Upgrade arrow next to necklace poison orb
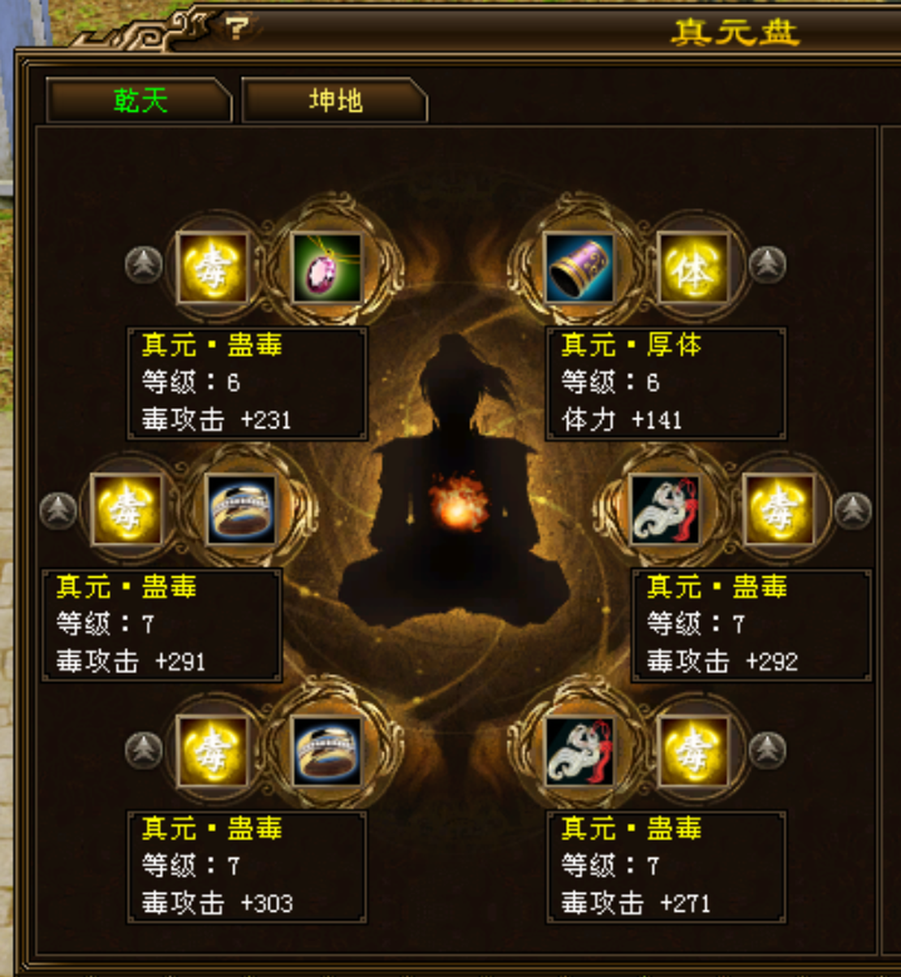 (x=144, y=265)
